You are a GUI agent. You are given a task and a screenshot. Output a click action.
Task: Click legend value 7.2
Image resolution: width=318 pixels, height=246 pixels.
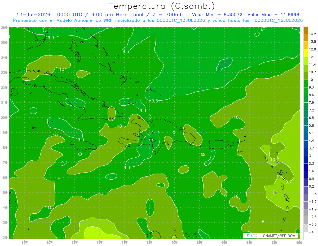[312, 110]
